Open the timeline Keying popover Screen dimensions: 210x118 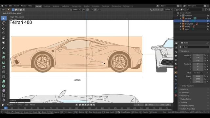(x=20, y=105)
